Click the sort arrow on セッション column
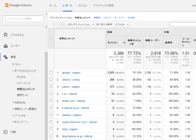196x140 pixels. (x=124, y=43)
